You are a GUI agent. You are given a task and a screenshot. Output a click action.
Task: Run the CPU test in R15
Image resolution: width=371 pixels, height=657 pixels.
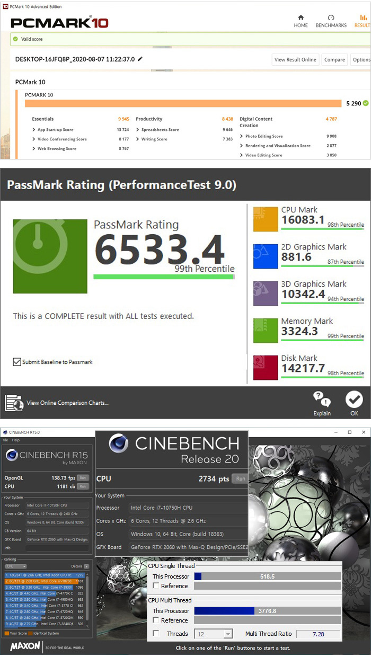click(x=83, y=486)
